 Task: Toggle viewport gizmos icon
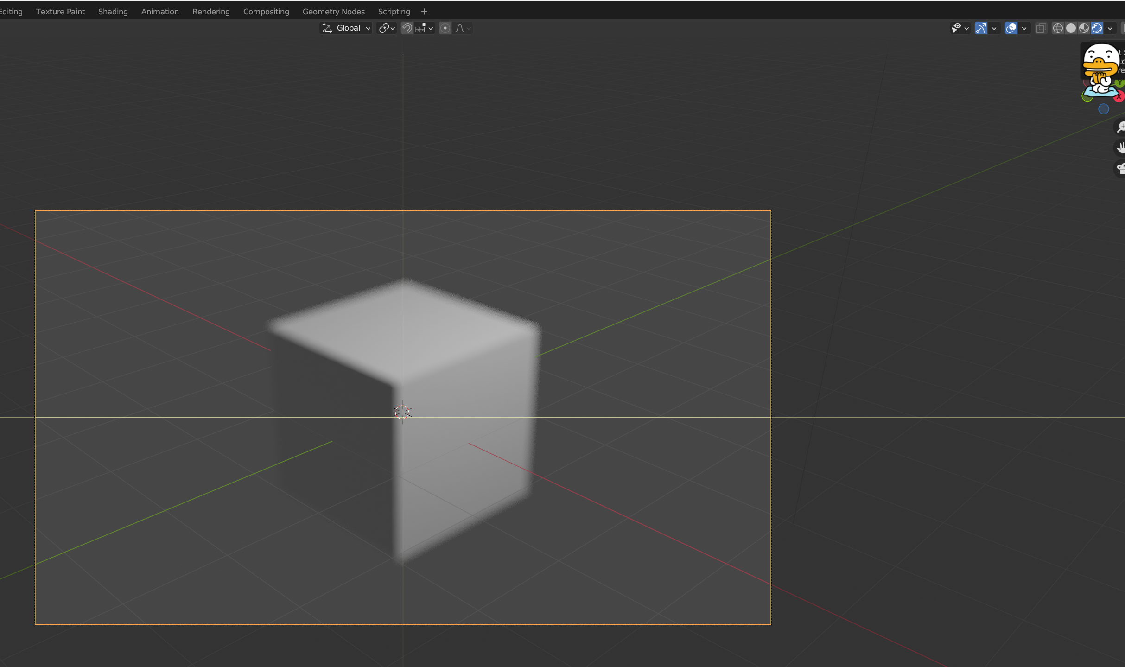click(981, 29)
